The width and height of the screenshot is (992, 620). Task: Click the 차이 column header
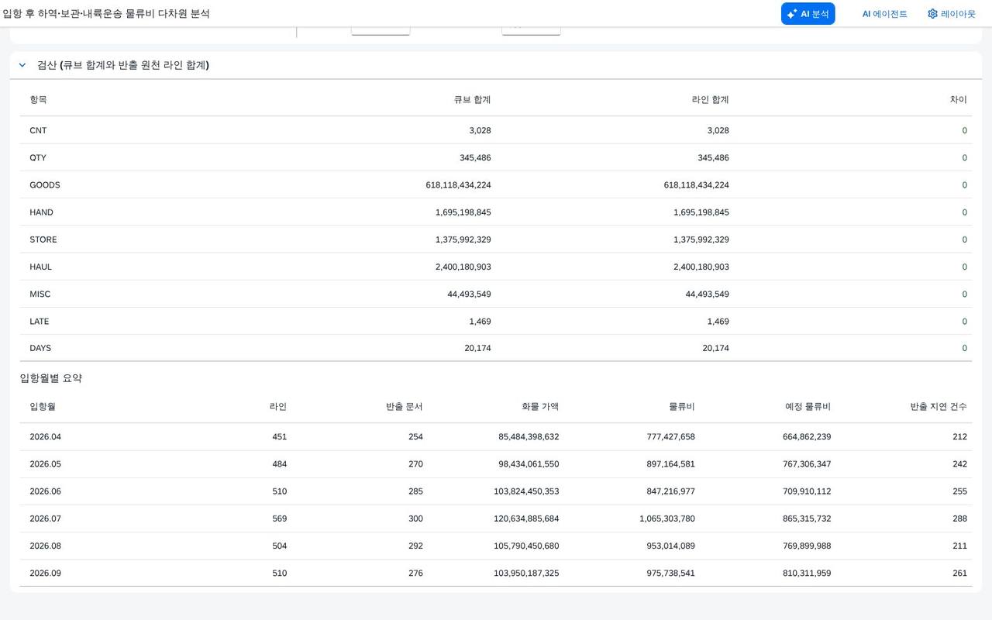pyautogui.click(x=958, y=99)
